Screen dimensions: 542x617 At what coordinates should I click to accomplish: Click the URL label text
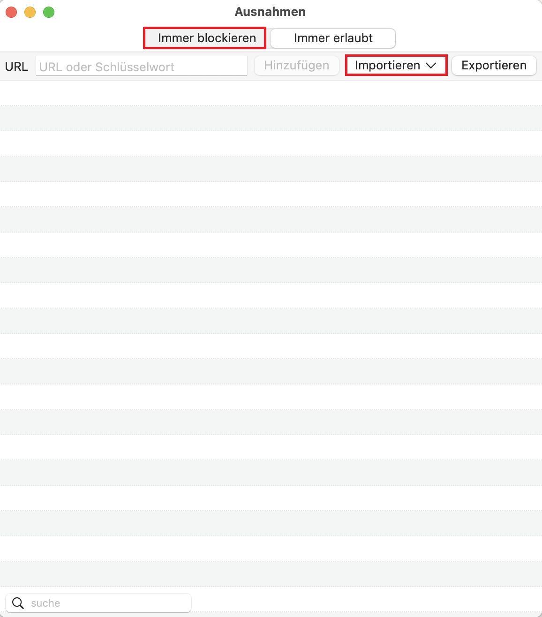[x=16, y=67]
